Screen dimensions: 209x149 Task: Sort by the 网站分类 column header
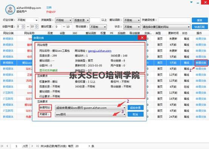tap(8, 33)
